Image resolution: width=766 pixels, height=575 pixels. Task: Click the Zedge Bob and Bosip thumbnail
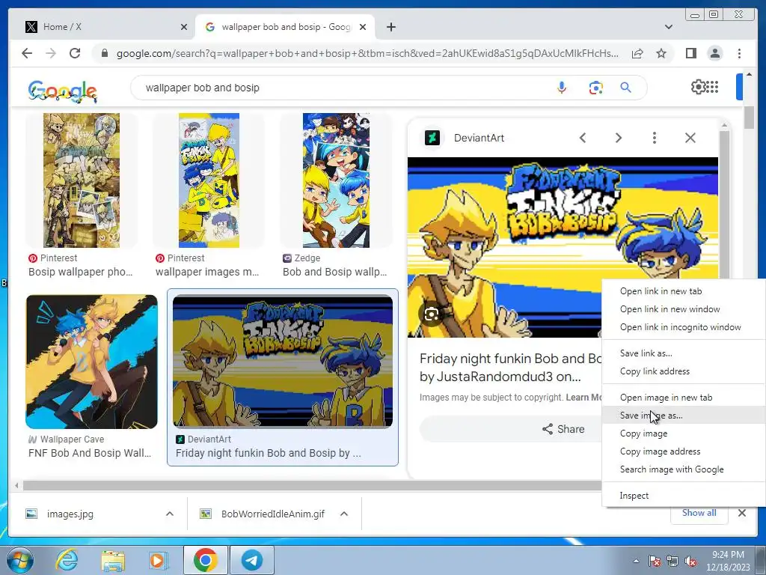click(336, 180)
